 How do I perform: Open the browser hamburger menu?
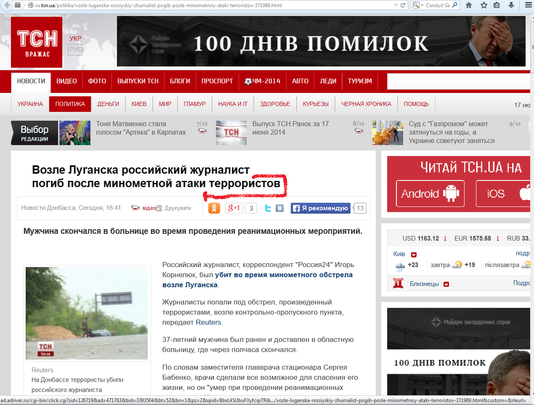coord(529,5)
